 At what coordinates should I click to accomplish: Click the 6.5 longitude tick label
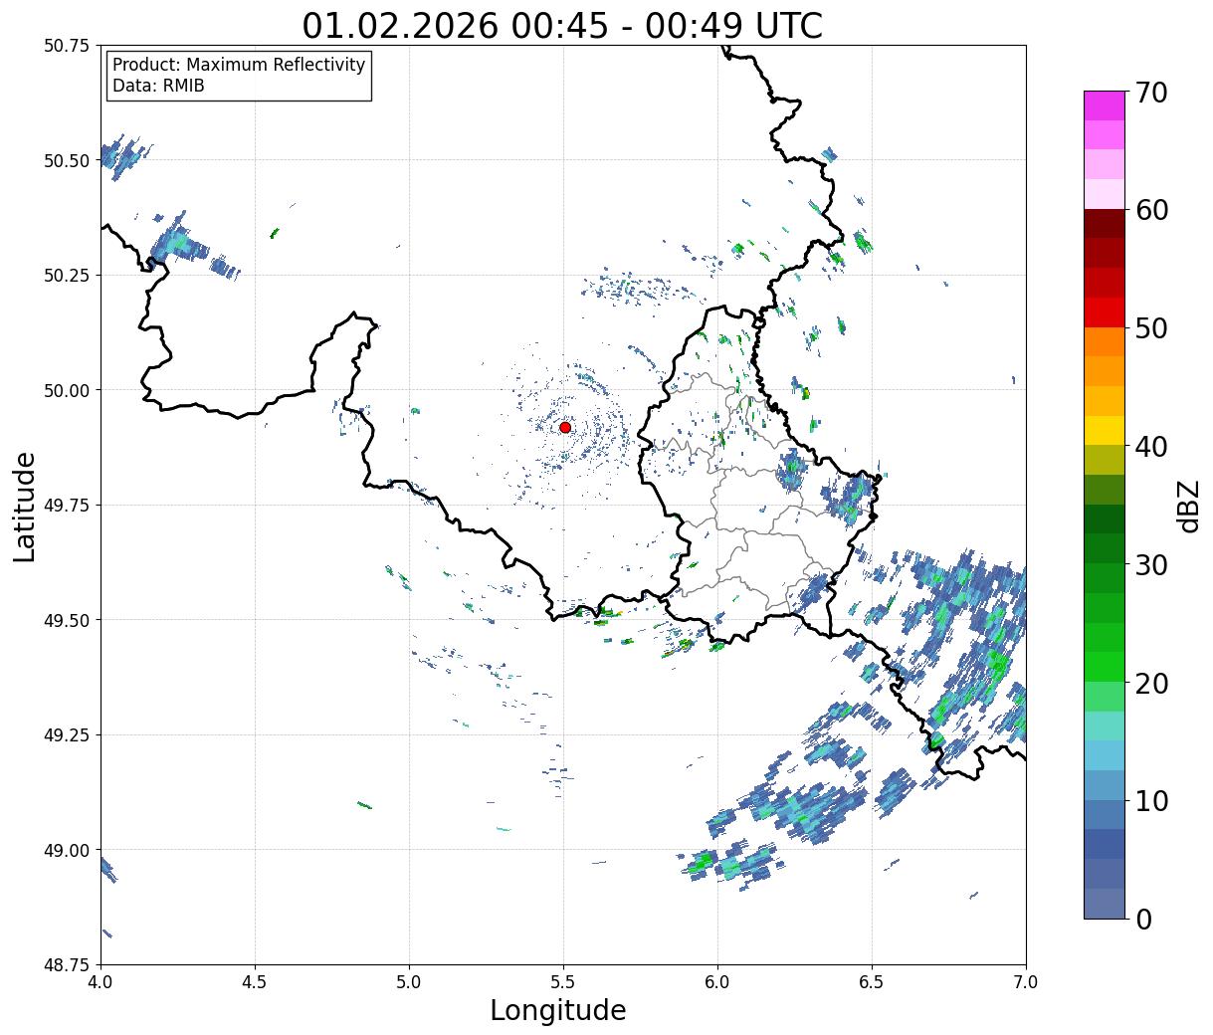(x=872, y=982)
